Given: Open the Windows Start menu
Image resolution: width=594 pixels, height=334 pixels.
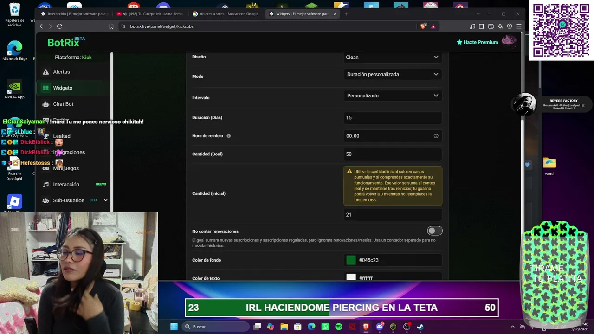Looking at the screenshot, I should coord(174,327).
